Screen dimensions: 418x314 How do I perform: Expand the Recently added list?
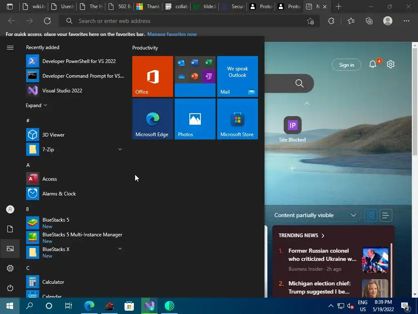[36, 105]
